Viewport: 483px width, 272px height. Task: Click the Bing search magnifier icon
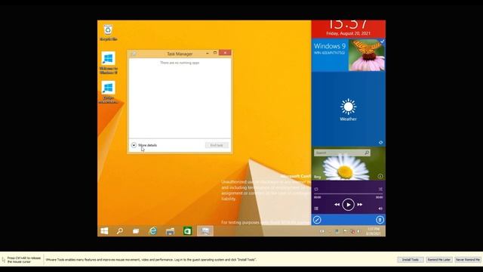pyautogui.click(x=367, y=153)
